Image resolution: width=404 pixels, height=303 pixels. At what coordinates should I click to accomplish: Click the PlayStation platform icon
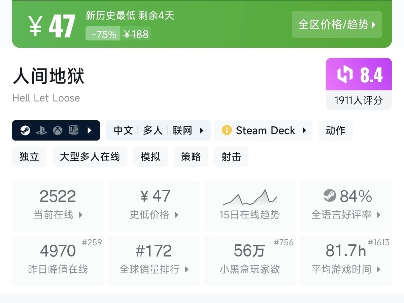click(x=41, y=130)
